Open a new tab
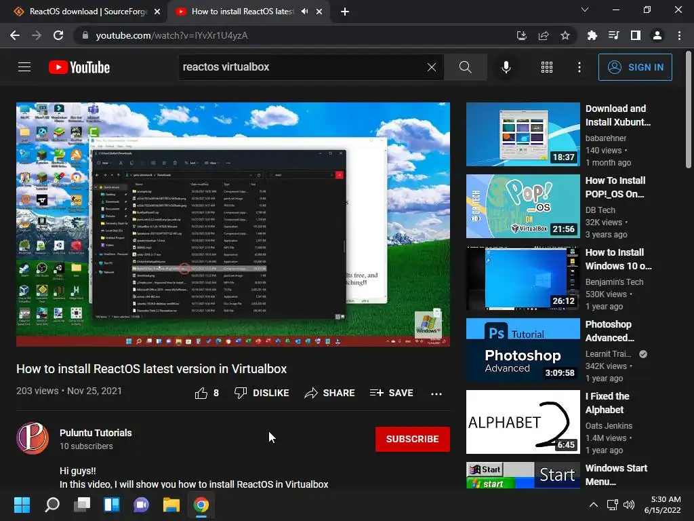The width and height of the screenshot is (694, 521). (345, 12)
